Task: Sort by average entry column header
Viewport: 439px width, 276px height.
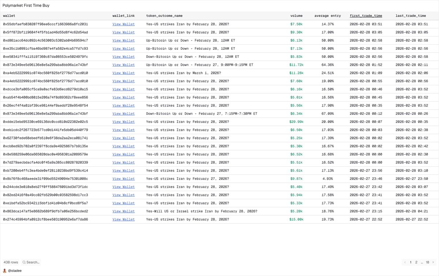Action: coord(327,16)
